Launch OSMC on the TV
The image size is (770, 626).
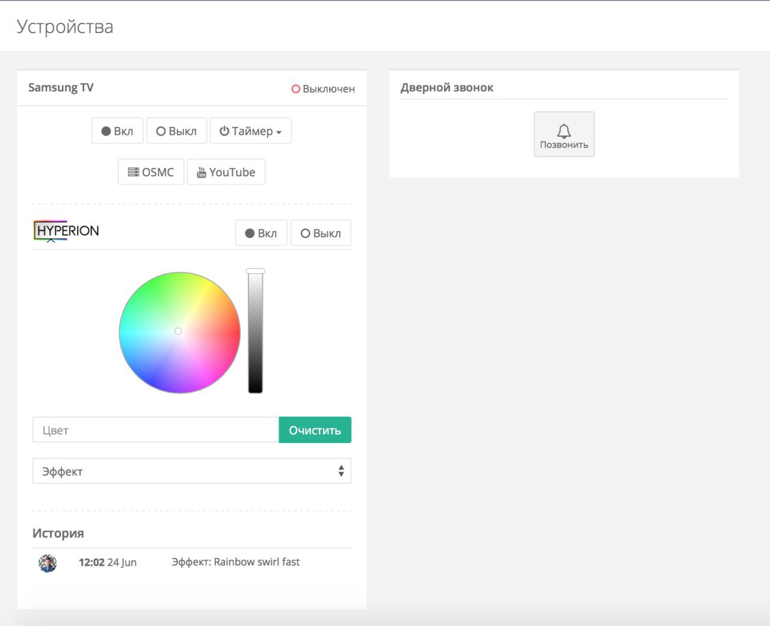coord(151,172)
